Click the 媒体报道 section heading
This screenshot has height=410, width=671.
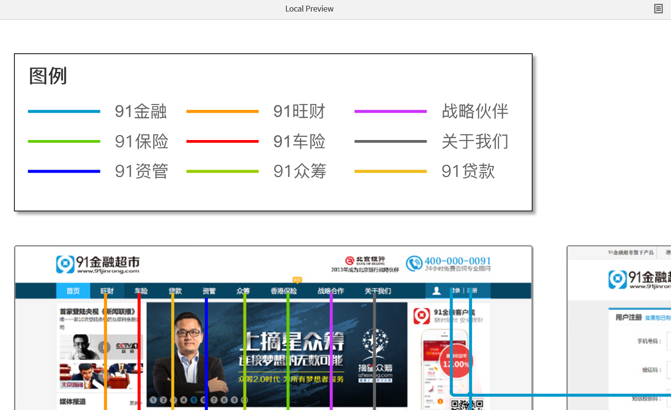(x=73, y=401)
